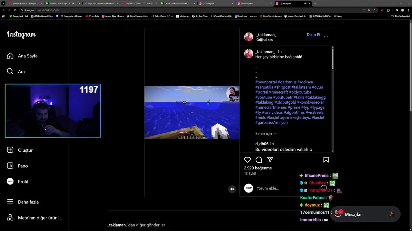Unmute the video with the speaker button

(x=232, y=189)
